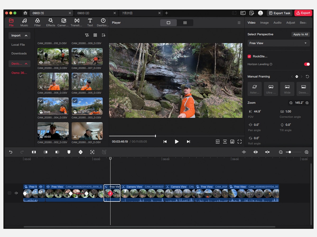Reset Manual Framing settings
Viewport: 317px width, 237px height.
[x=307, y=77]
